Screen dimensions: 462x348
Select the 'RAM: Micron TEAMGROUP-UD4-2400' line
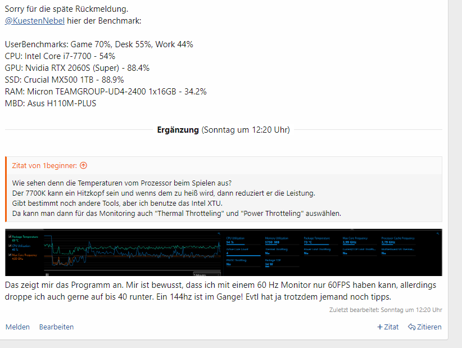pos(106,92)
